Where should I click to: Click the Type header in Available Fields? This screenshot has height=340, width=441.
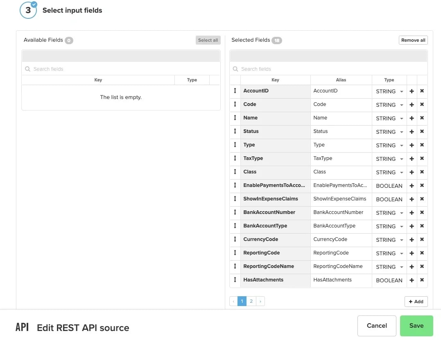tap(192, 80)
